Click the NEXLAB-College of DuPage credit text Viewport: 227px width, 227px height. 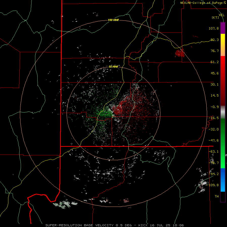click(203, 3)
